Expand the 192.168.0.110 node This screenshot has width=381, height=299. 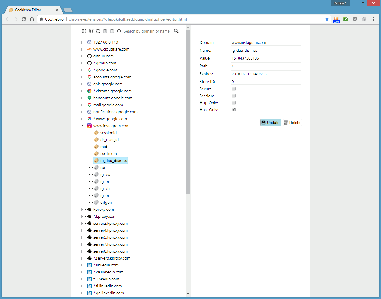point(82,42)
